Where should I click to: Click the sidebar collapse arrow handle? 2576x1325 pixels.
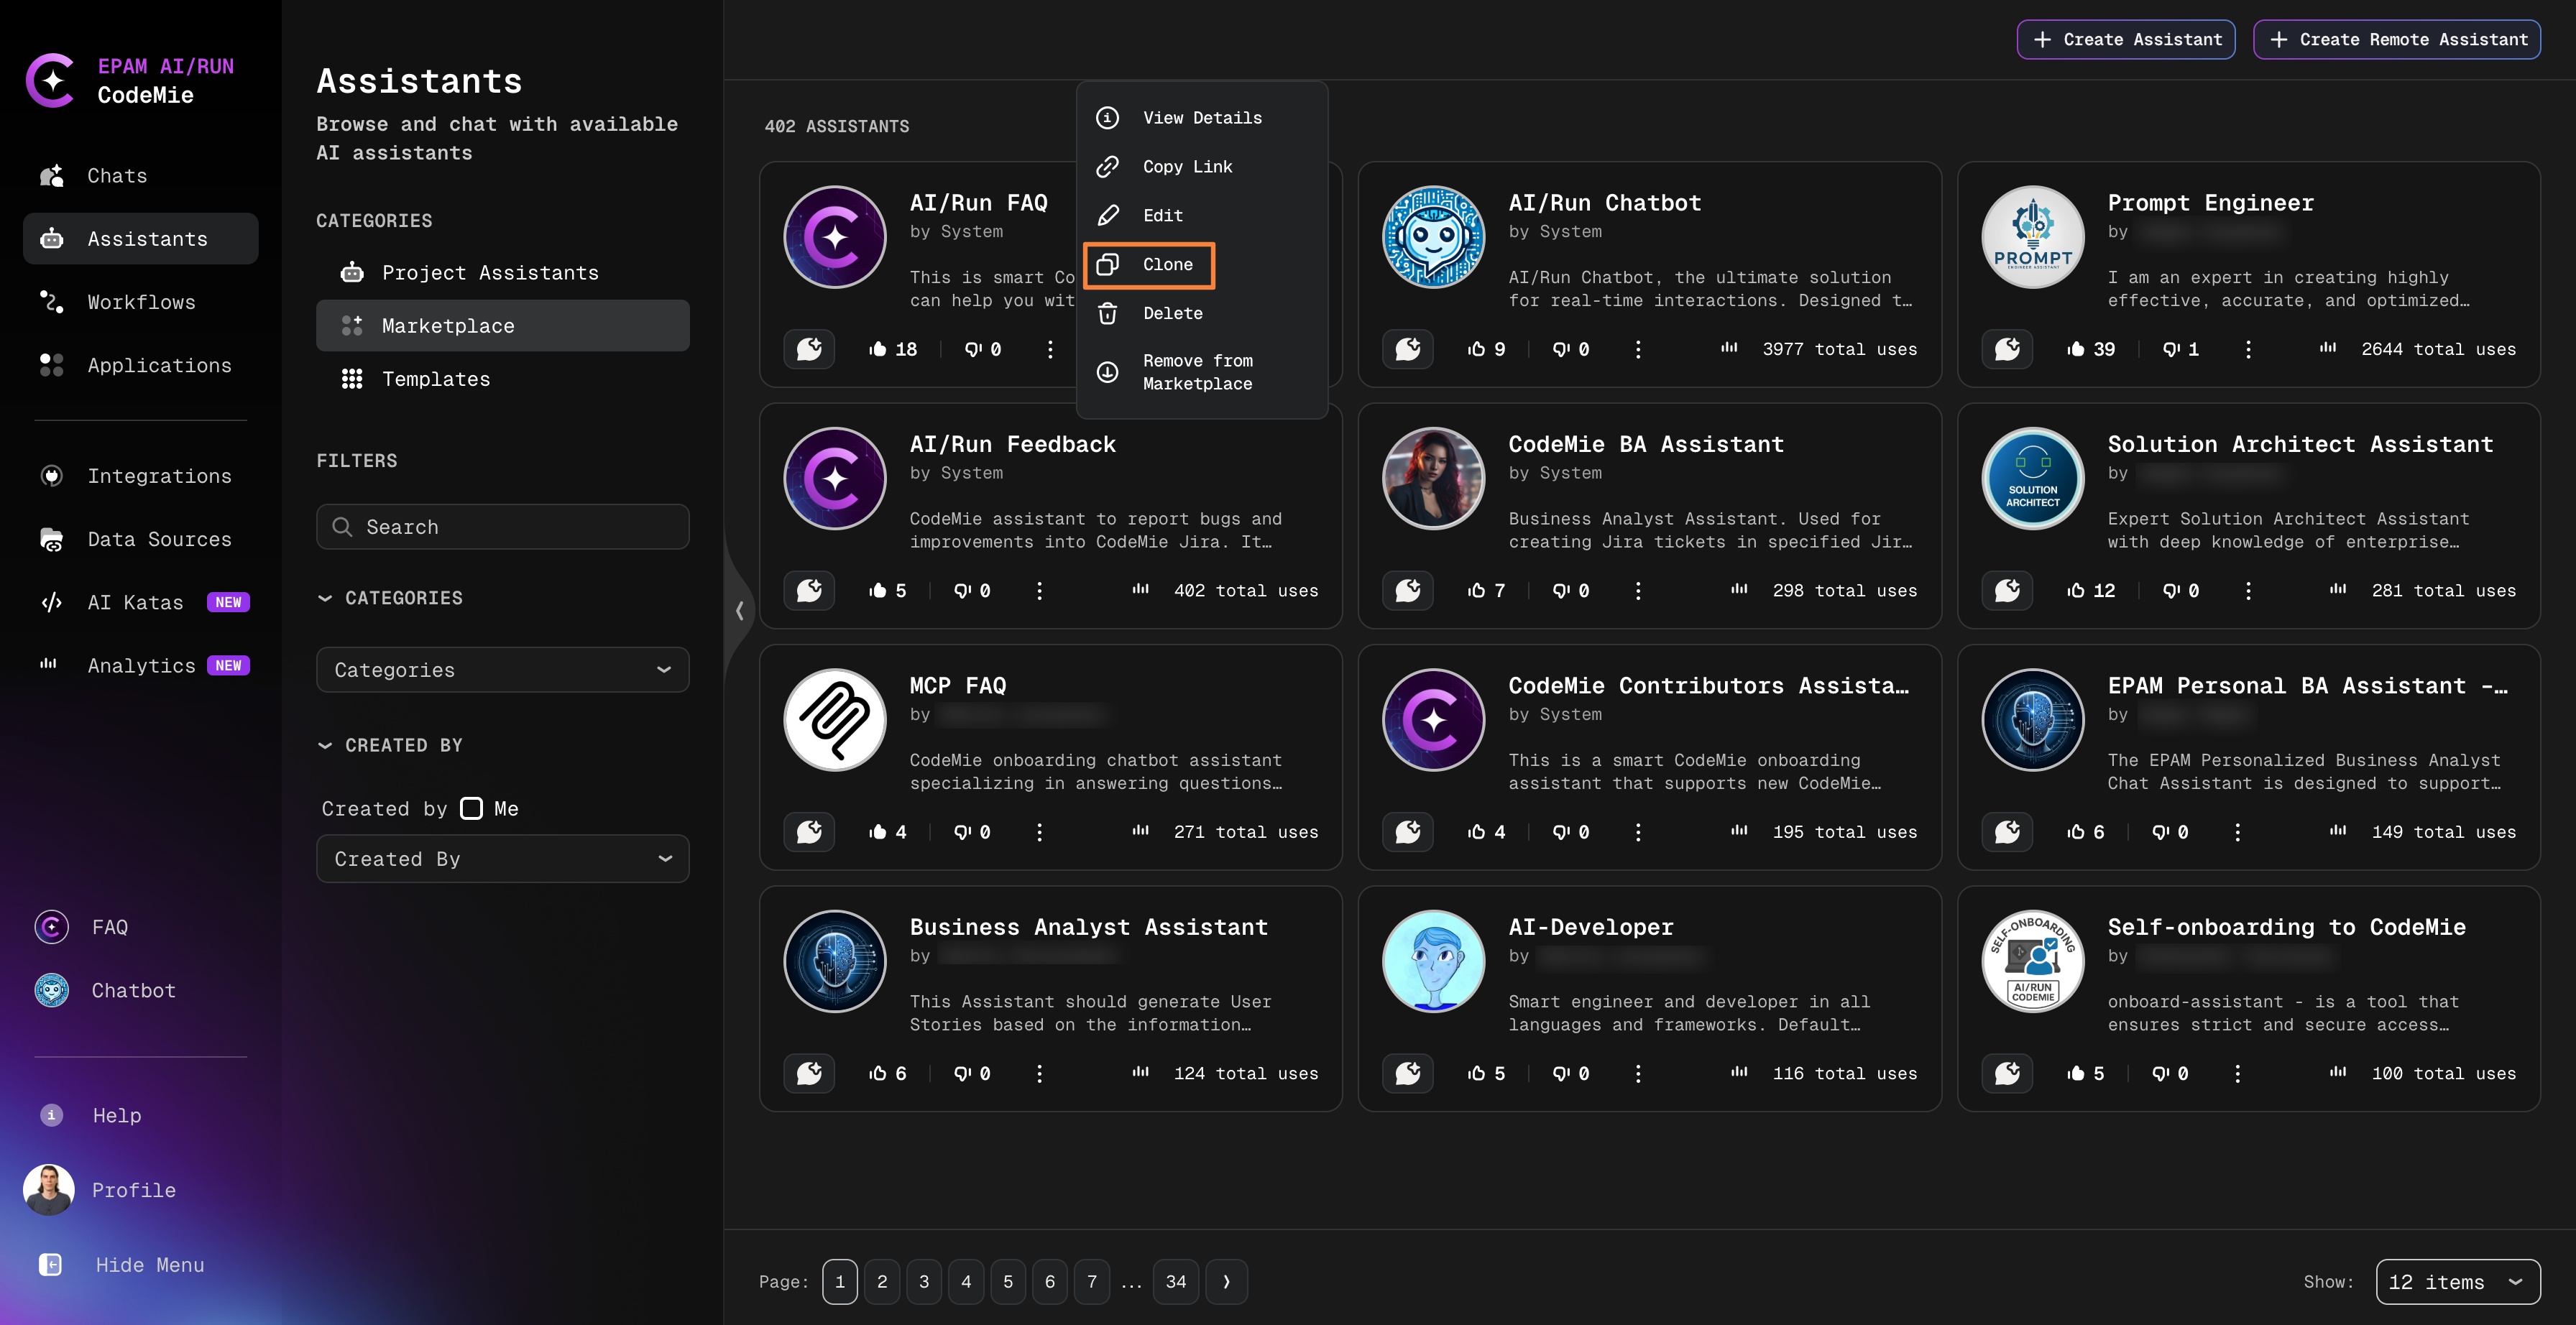[x=739, y=610]
